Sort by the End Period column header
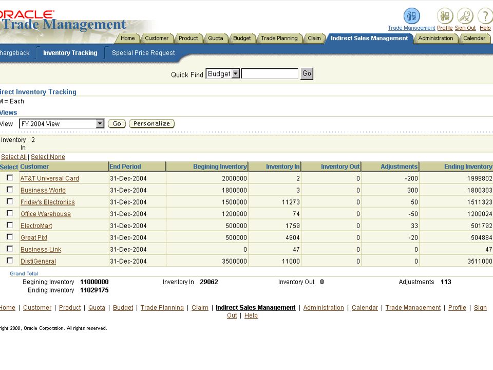This screenshot has width=493, height=370. (x=125, y=166)
